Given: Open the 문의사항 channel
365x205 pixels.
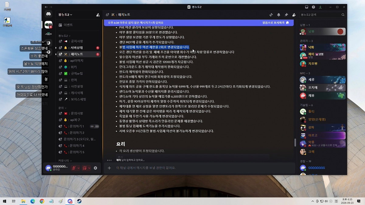Looking at the screenshot, I should (x=79, y=113).
